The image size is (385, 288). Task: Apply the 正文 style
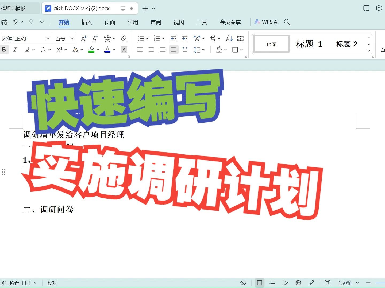pos(271,44)
